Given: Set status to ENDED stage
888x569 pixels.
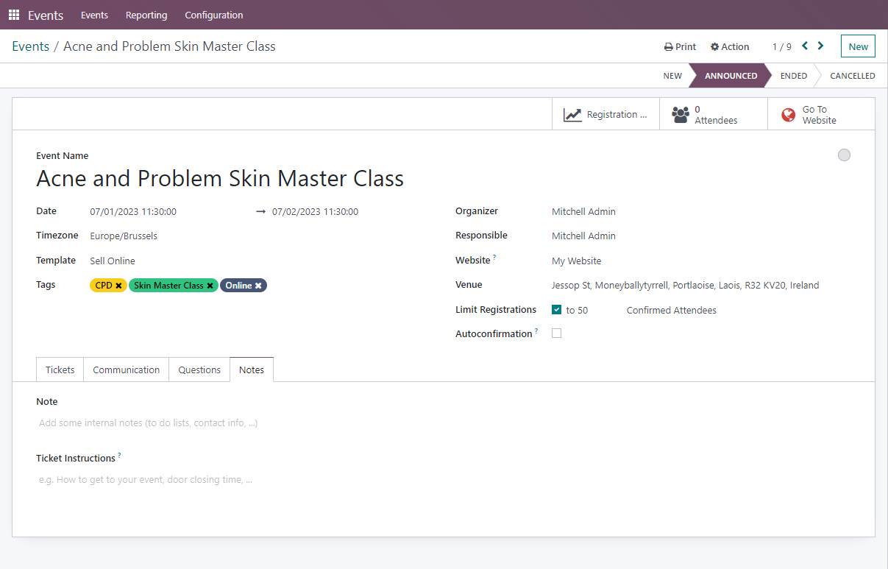Looking at the screenshot, I should coord(794,76).
